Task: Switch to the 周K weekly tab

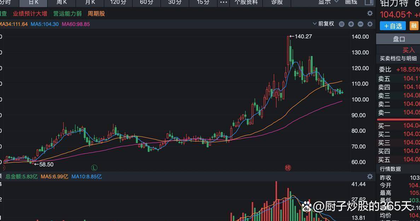Action: tap(62, 2)
